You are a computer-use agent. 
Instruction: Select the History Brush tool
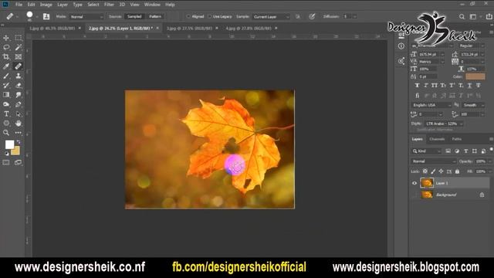pos(6,85)
